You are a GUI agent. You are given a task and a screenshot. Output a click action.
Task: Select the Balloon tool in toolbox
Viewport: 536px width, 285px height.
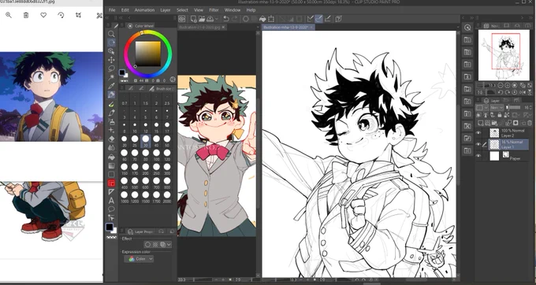(x=111, y=209)
